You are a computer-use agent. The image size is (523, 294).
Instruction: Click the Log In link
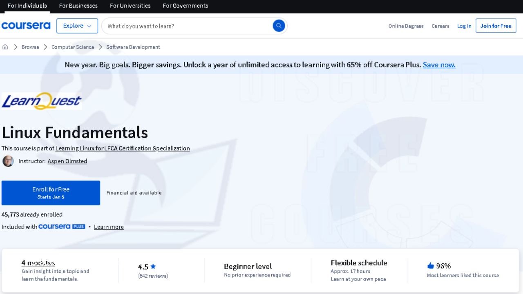464,26
